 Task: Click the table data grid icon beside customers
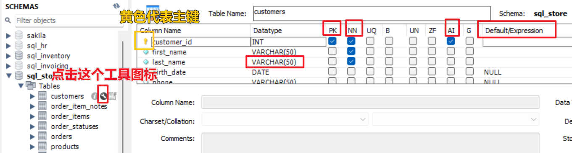[112, 96]
